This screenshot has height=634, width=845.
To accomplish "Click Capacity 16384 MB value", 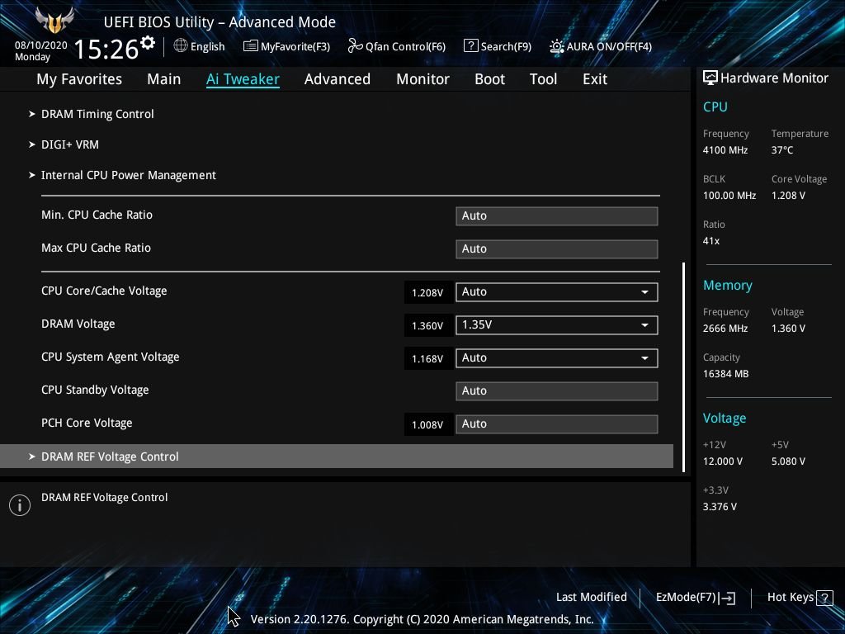I will click(x=725, y=374).
